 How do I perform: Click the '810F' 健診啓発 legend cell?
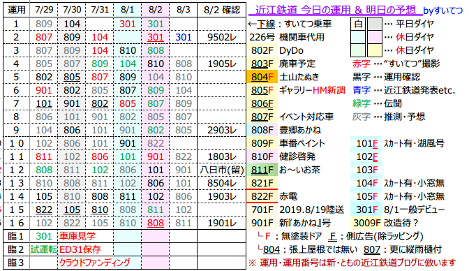262,156
